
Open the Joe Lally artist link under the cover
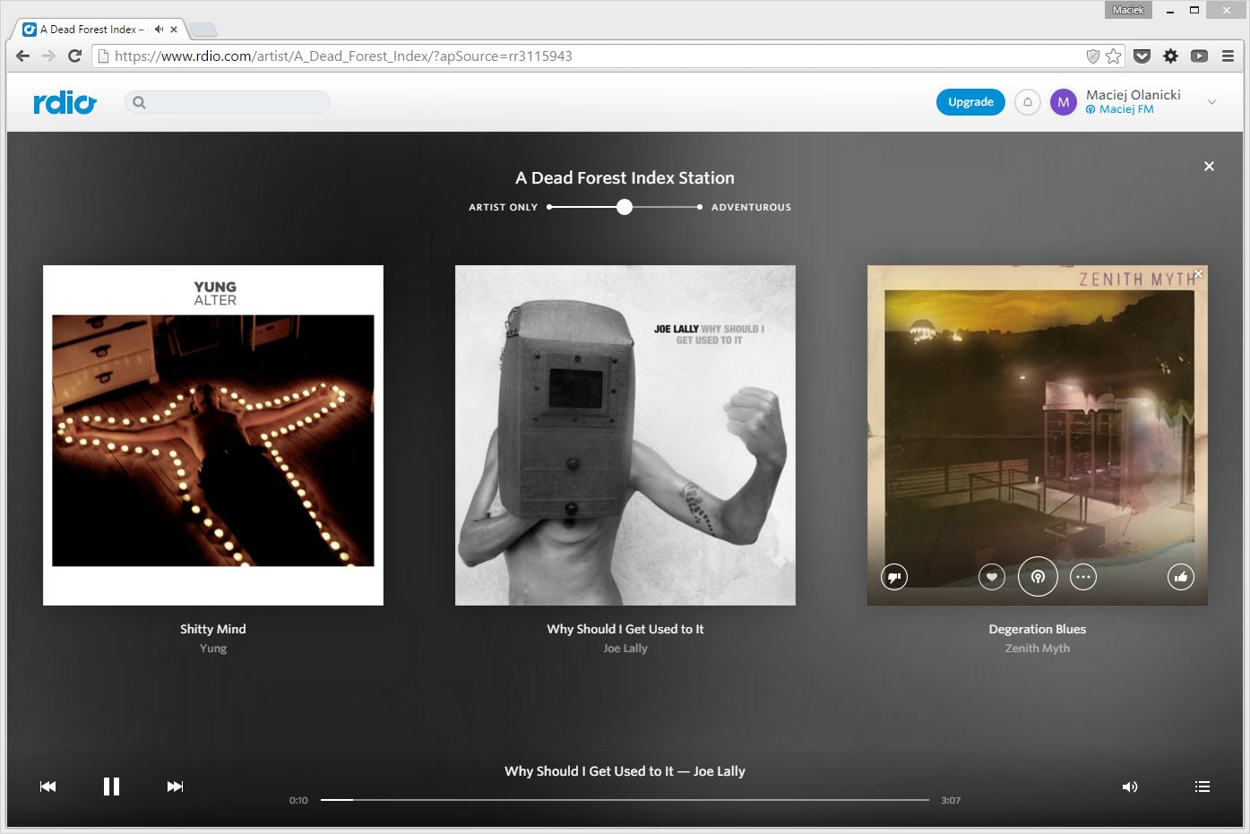tap(625, 649)
